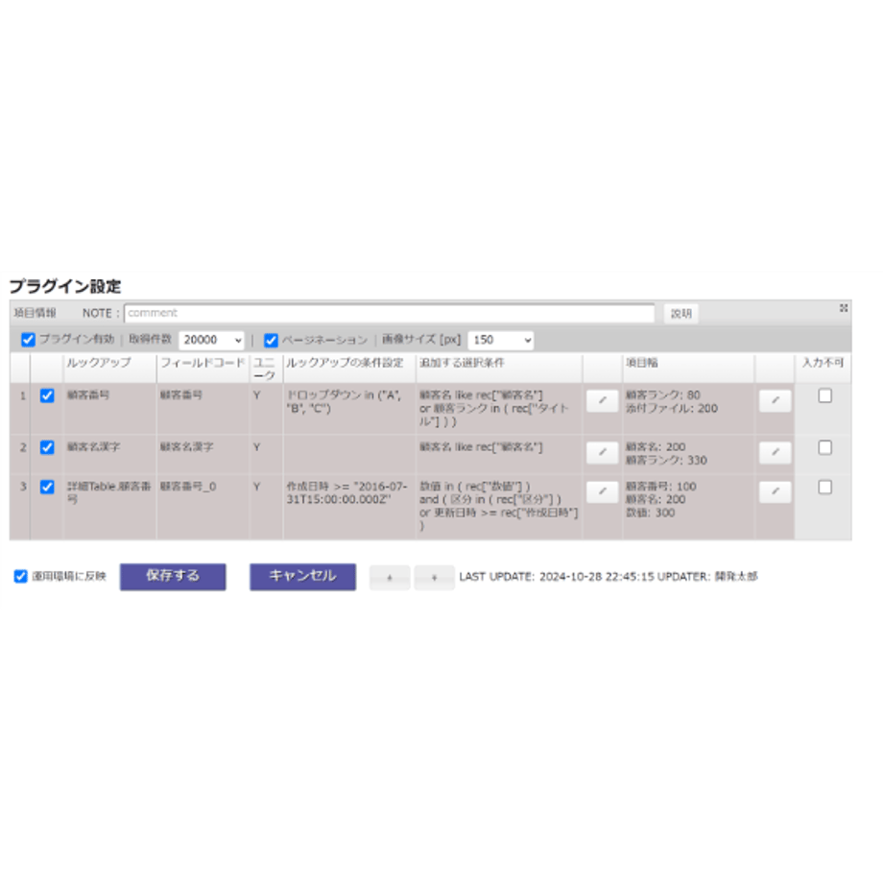The image size is (883, 883).
Task: Click the 項目情報 label
Action: 35,313
